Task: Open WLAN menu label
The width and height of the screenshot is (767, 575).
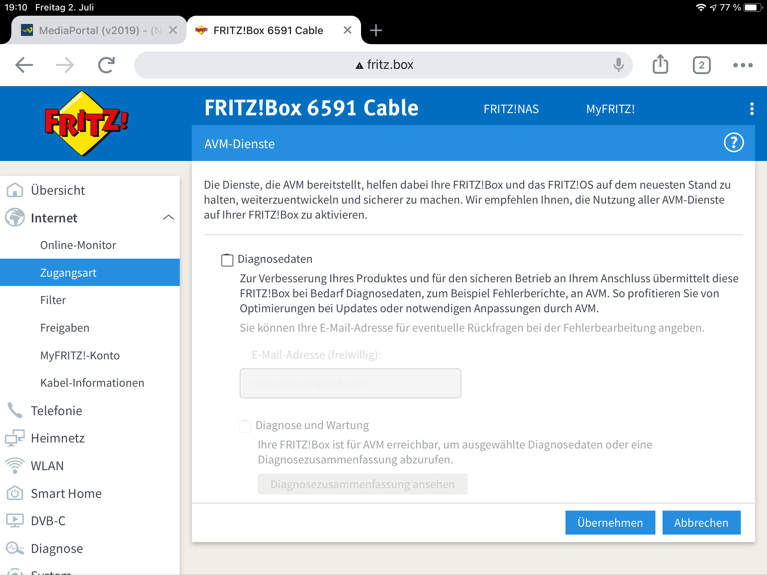Action: [x=47, y=466]
